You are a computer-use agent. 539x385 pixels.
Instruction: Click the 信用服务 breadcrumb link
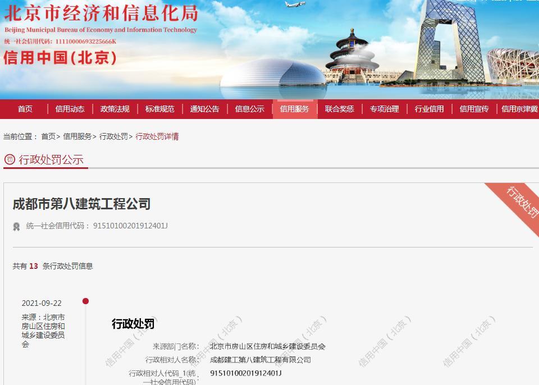point(77,136)
